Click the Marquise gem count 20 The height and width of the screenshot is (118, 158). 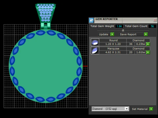tap(131, 52)
